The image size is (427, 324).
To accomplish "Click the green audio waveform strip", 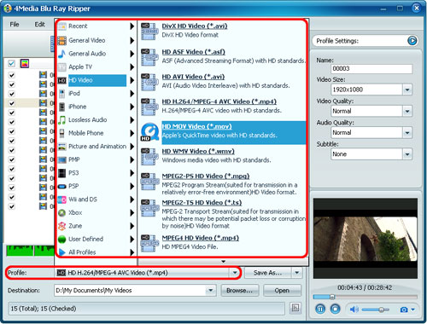I will click(30, 251).
